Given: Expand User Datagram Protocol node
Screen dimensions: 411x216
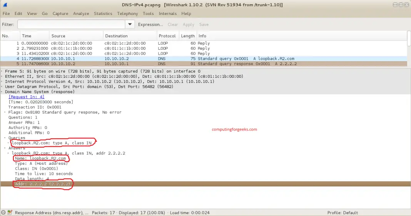Looking at the screenshot, I should 2,87.
